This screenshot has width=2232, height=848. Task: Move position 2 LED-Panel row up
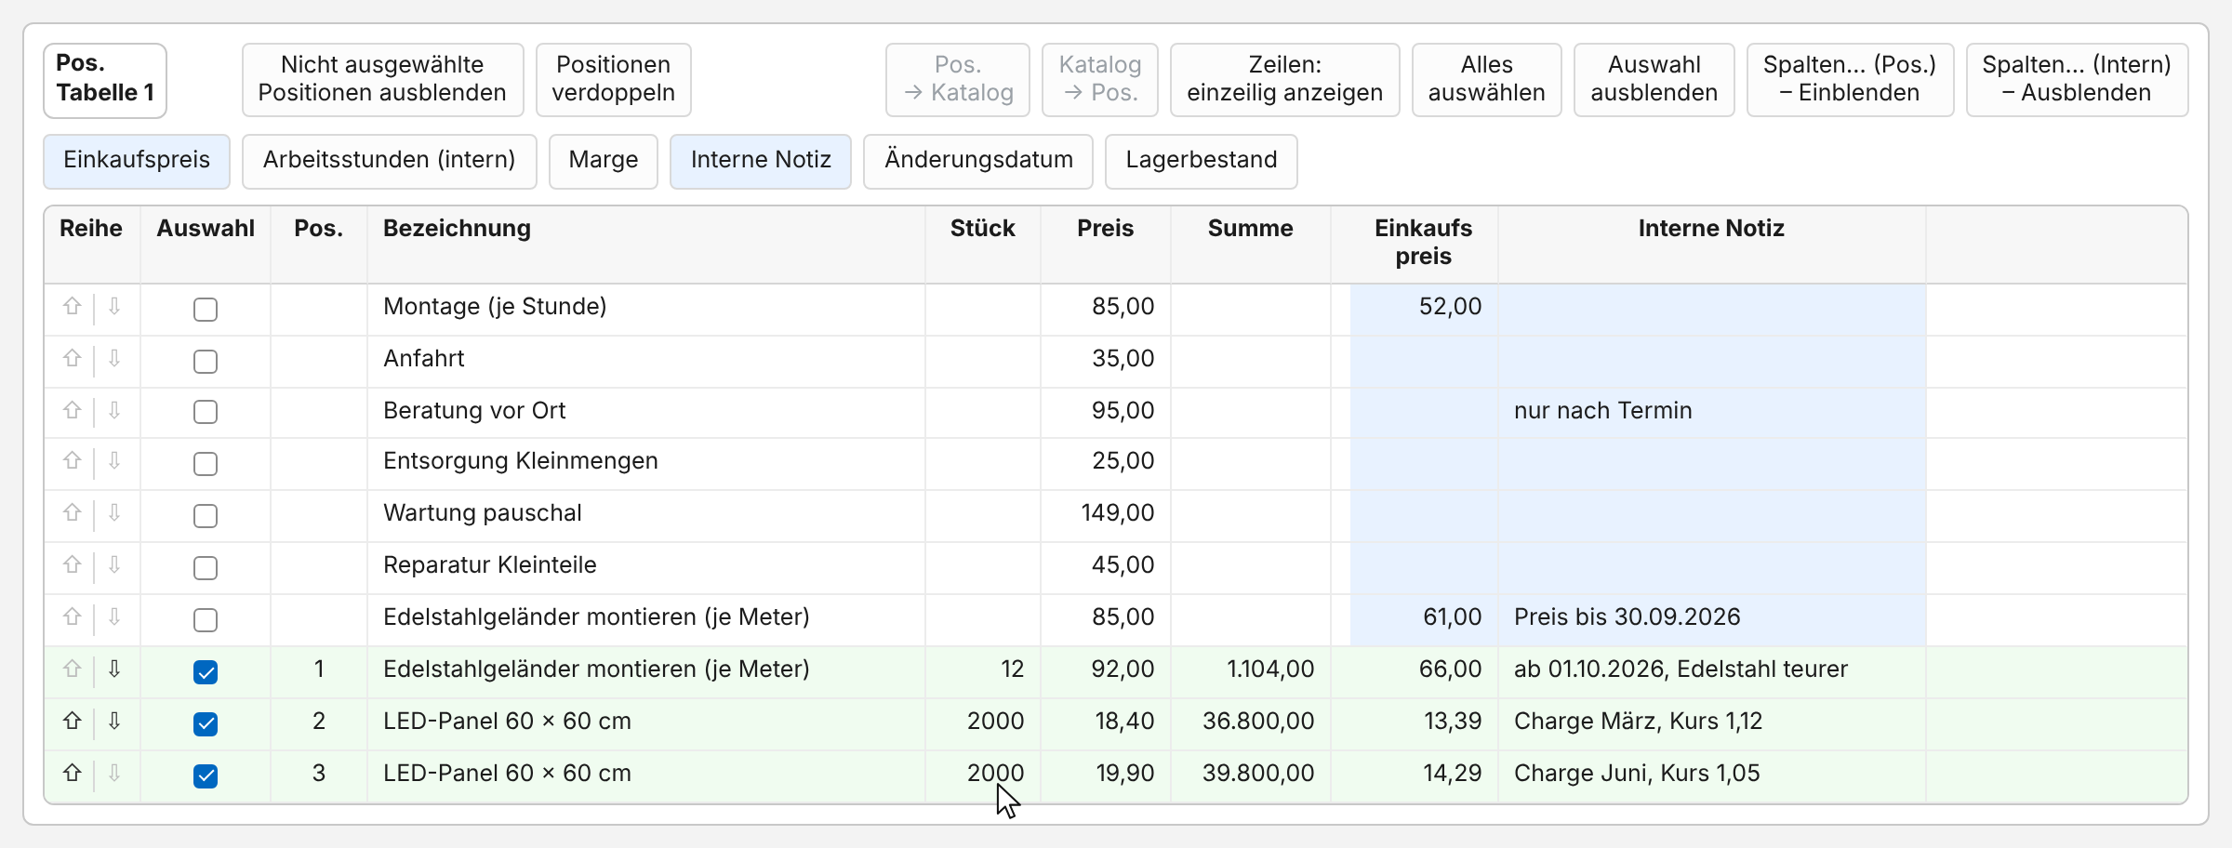(72, 722)
